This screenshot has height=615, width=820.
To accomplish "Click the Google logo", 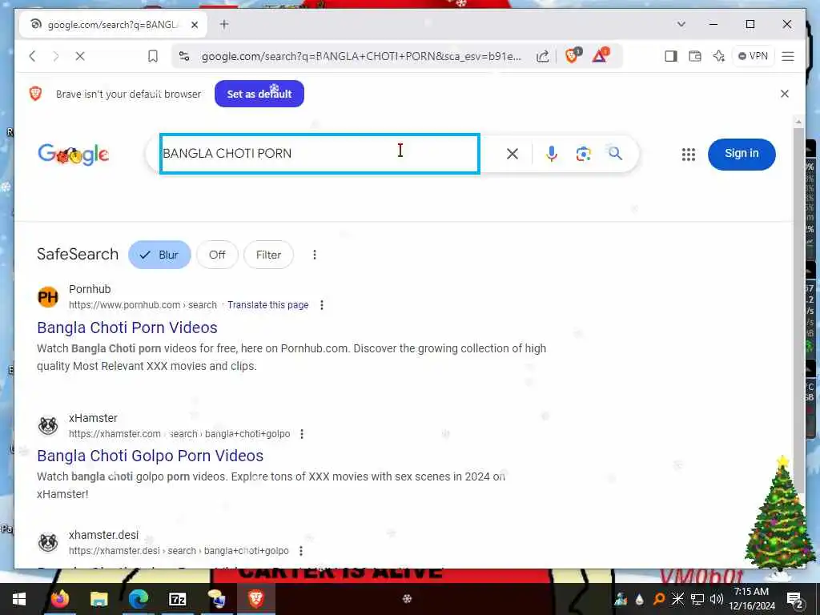I will [x=73, y=155].
